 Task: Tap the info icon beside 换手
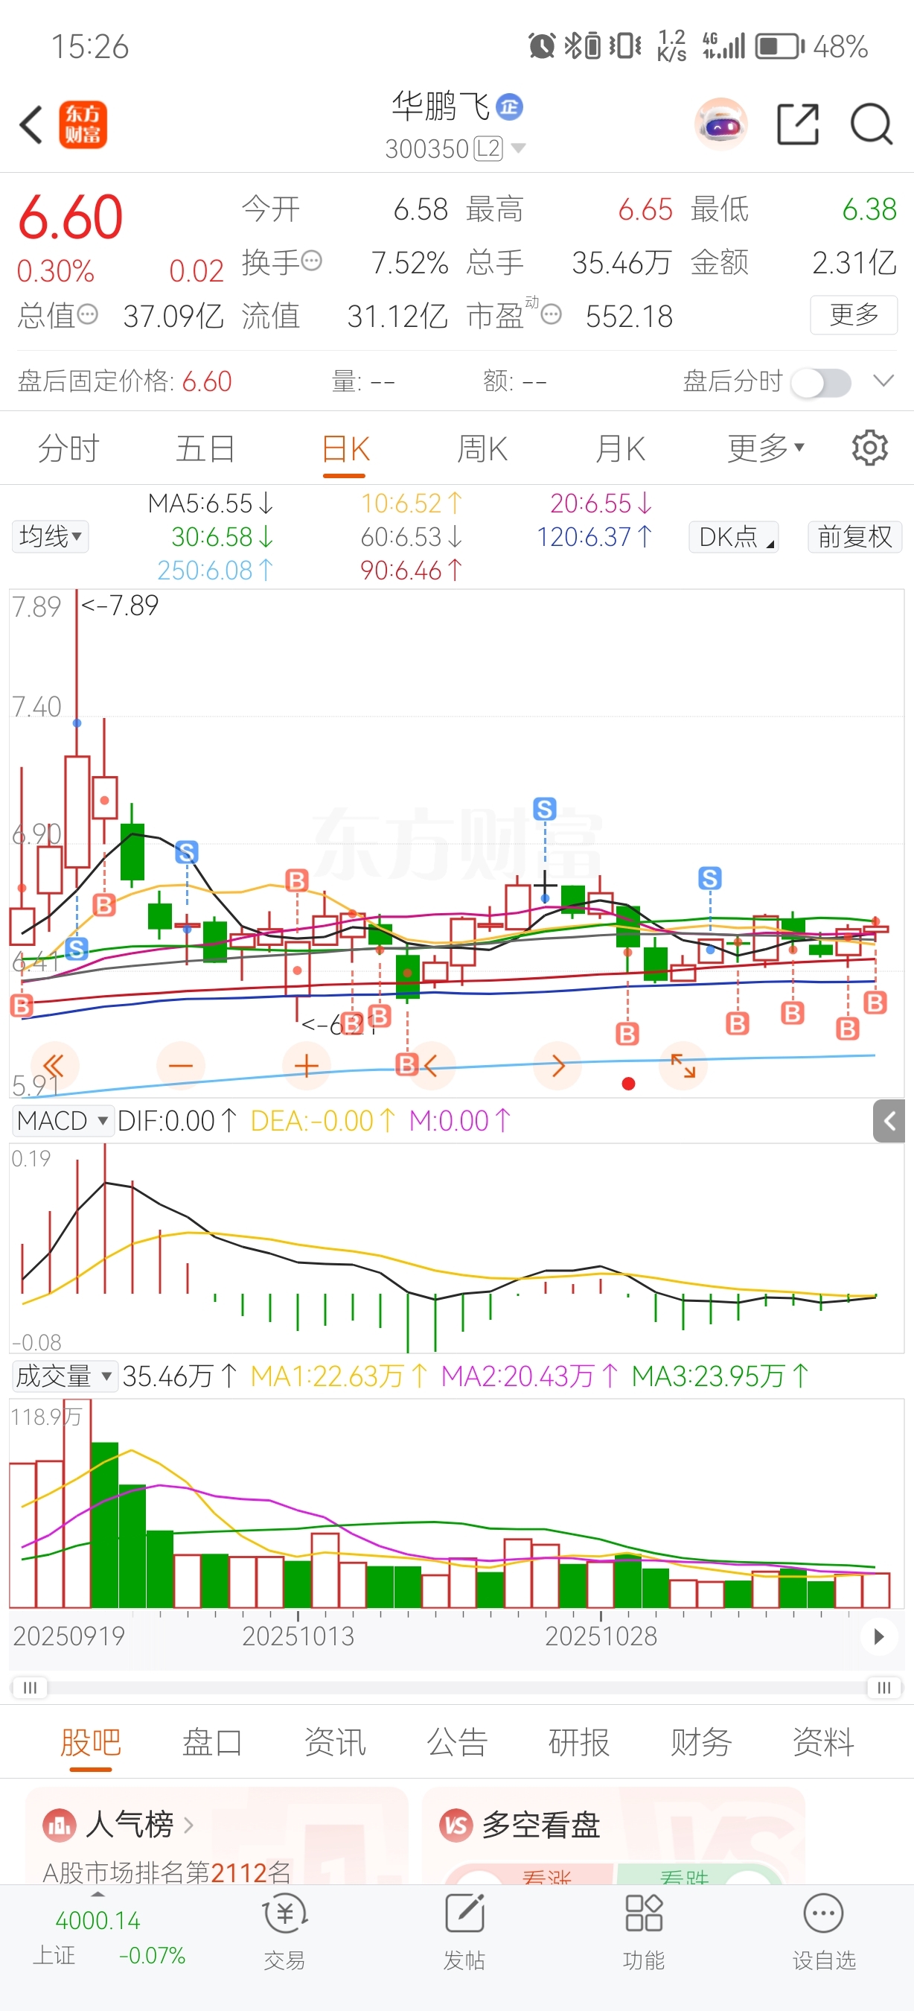pyautogui.click(x=311, y=260)
